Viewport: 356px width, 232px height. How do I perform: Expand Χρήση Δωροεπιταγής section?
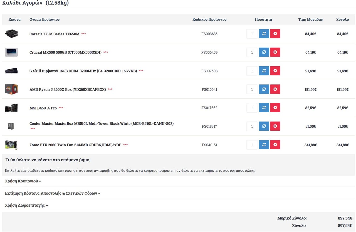click(x=26, y=206)
